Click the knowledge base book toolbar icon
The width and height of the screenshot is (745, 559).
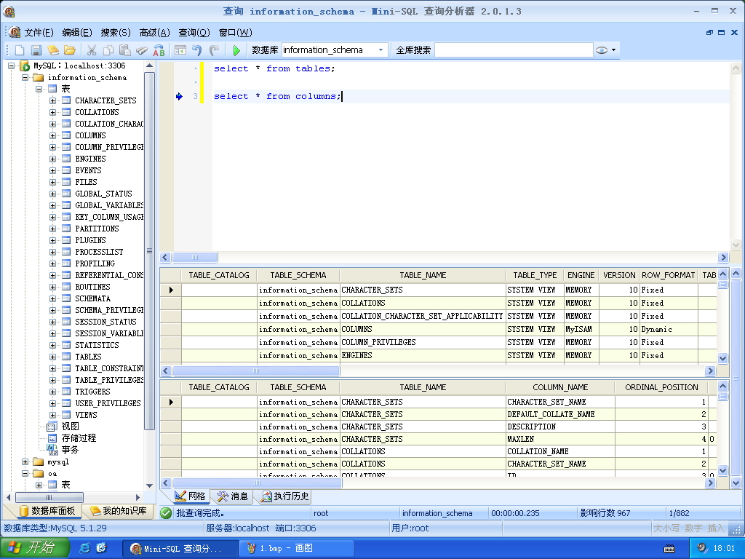tap(52, 50)
